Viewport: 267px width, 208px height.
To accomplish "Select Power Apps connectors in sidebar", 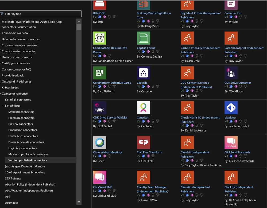I will (x=23, y=136).
